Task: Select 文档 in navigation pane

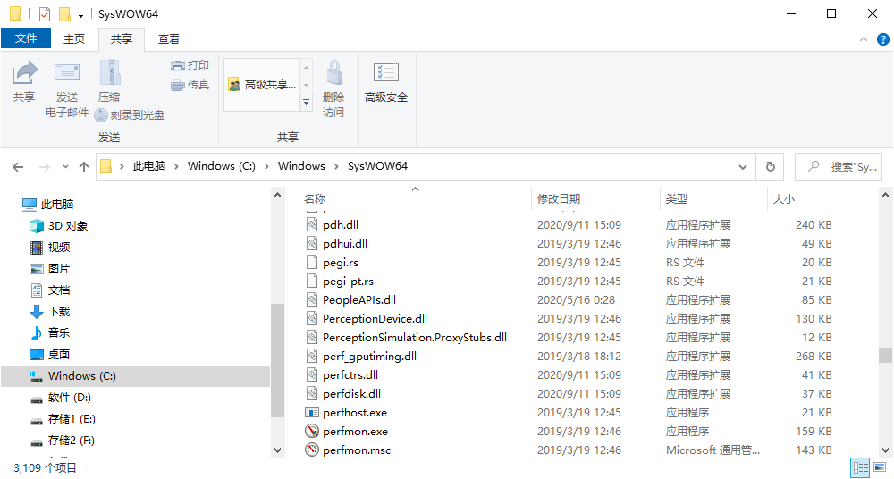Action: coord(49,290)
